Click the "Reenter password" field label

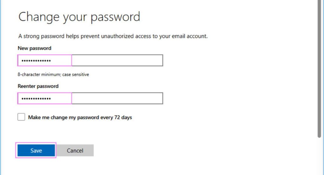click(x=38, y=86)
